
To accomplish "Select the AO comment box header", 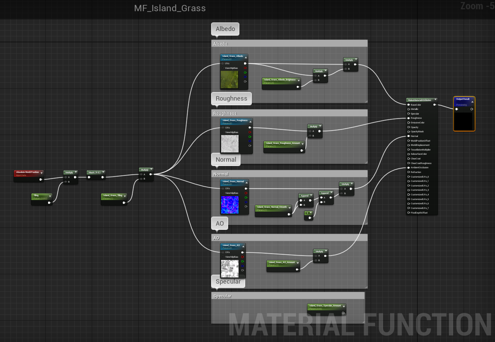I will pyautogui.click(x=289, y=238).
